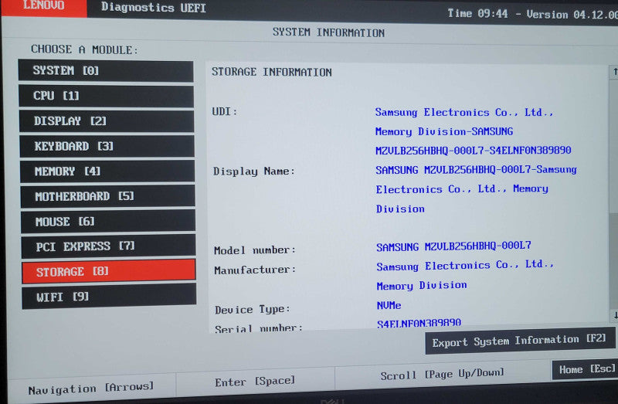Click UDI value MZVLB256HBHQ-000L7-S4ELNF0N389890

tap(474, 151)
